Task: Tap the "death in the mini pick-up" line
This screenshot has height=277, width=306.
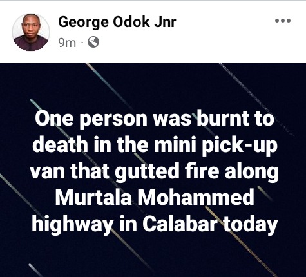Action: coord(155,146)
